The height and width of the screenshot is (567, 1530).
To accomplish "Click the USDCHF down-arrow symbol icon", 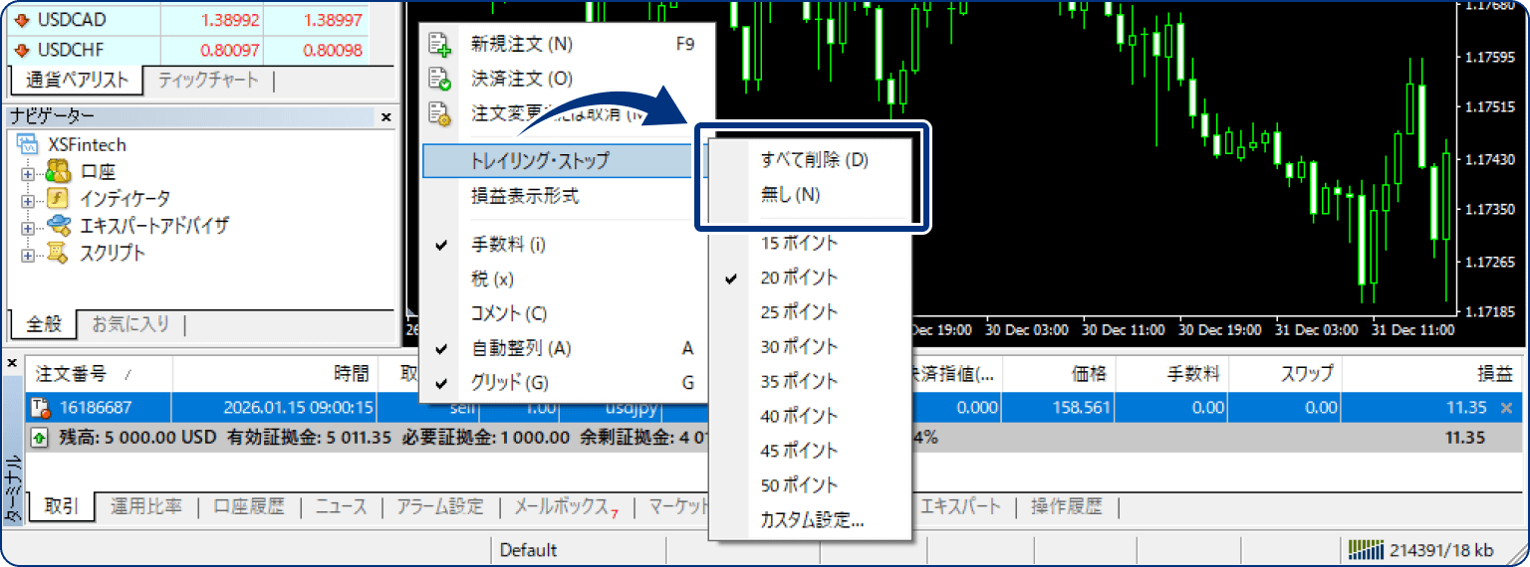I will point(21,51).
